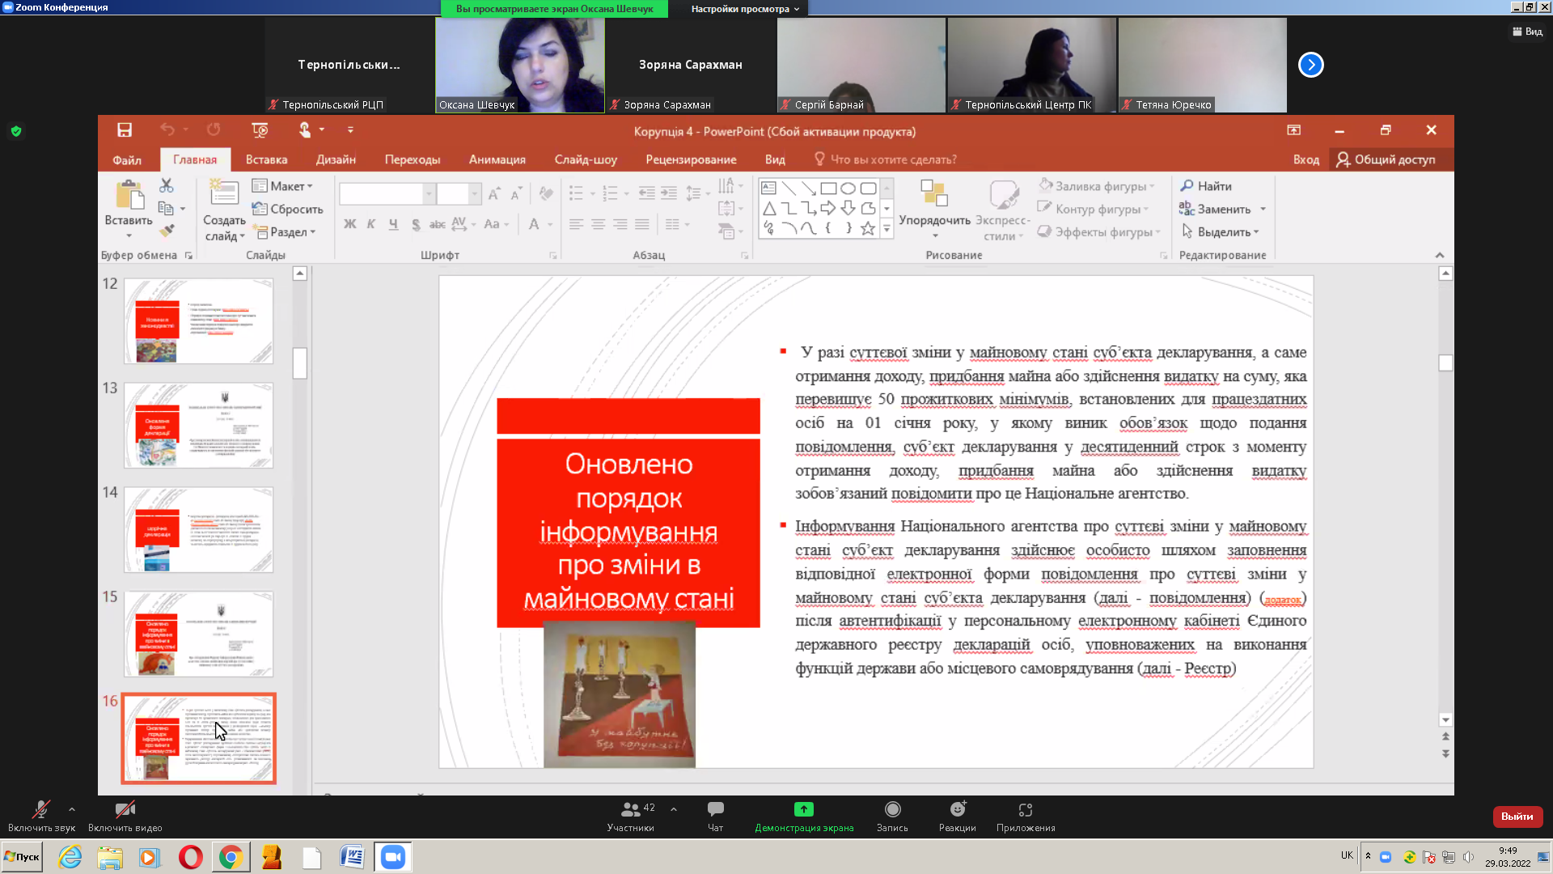Click Общий доступ share button
Viewport: 1553px width, 874px height.
tap(1386, 159)
